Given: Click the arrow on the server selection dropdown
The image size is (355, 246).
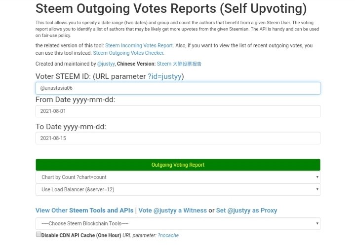Looking at the screenshot, I should (317, 189).
